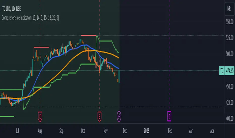Click the 450.00 price scale level
The width and height of the screenshot is (235, 138).
pyautogui.click(x=230, y=86)
